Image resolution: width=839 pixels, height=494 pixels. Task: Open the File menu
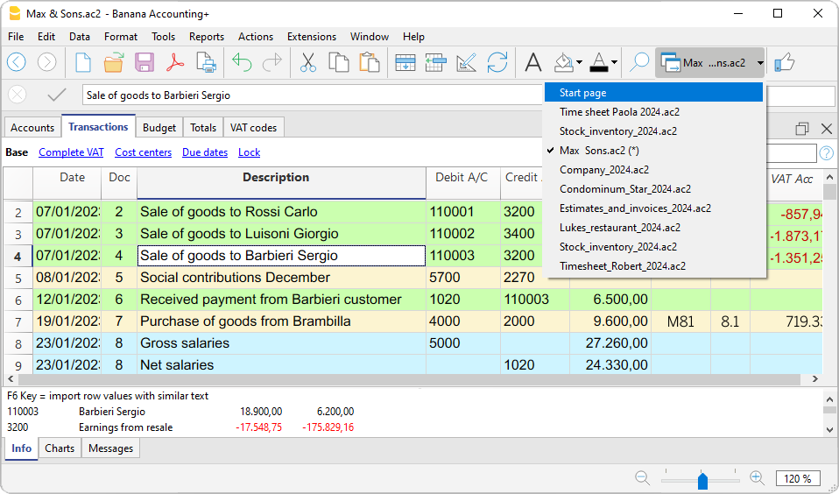click(16, 37)
